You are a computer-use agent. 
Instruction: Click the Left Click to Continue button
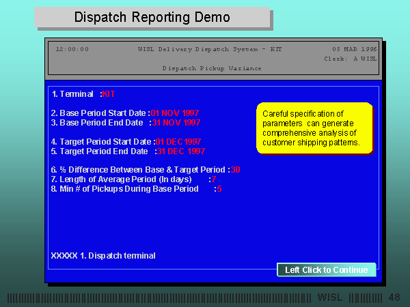tap(327, 269)
